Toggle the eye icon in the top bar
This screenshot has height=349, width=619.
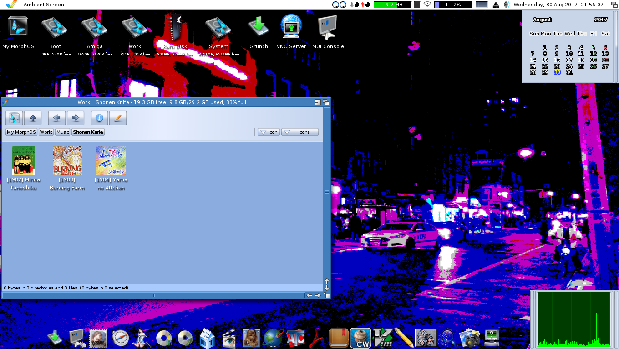pos(427,5)
